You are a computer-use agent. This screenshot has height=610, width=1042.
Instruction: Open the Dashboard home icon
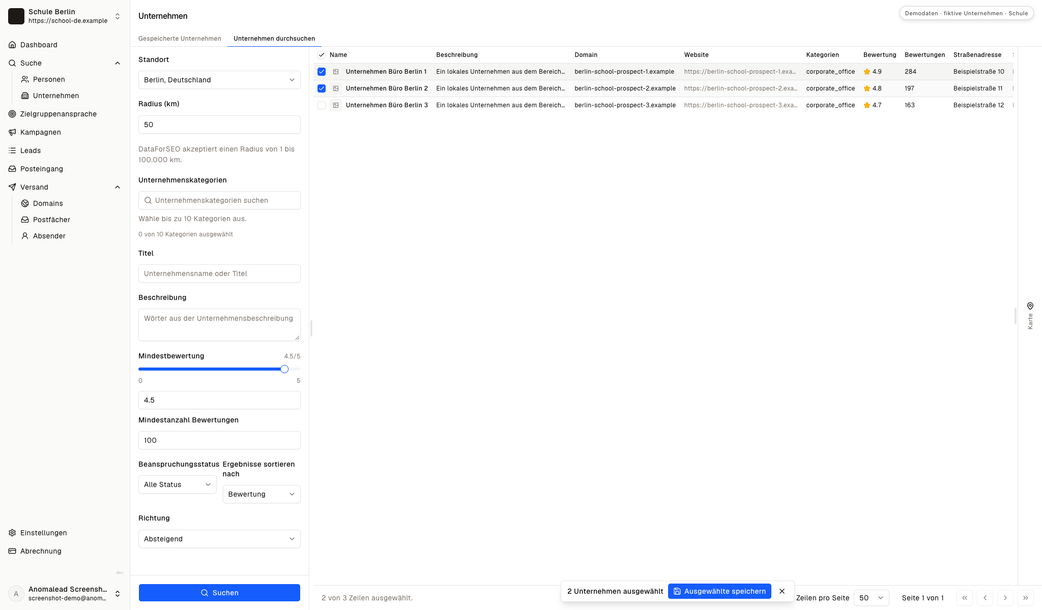(12, 45)
